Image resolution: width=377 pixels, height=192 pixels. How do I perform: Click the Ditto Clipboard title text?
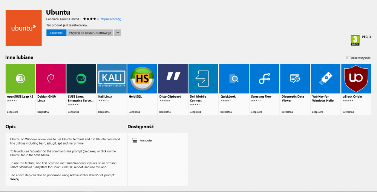coord(170,97)
